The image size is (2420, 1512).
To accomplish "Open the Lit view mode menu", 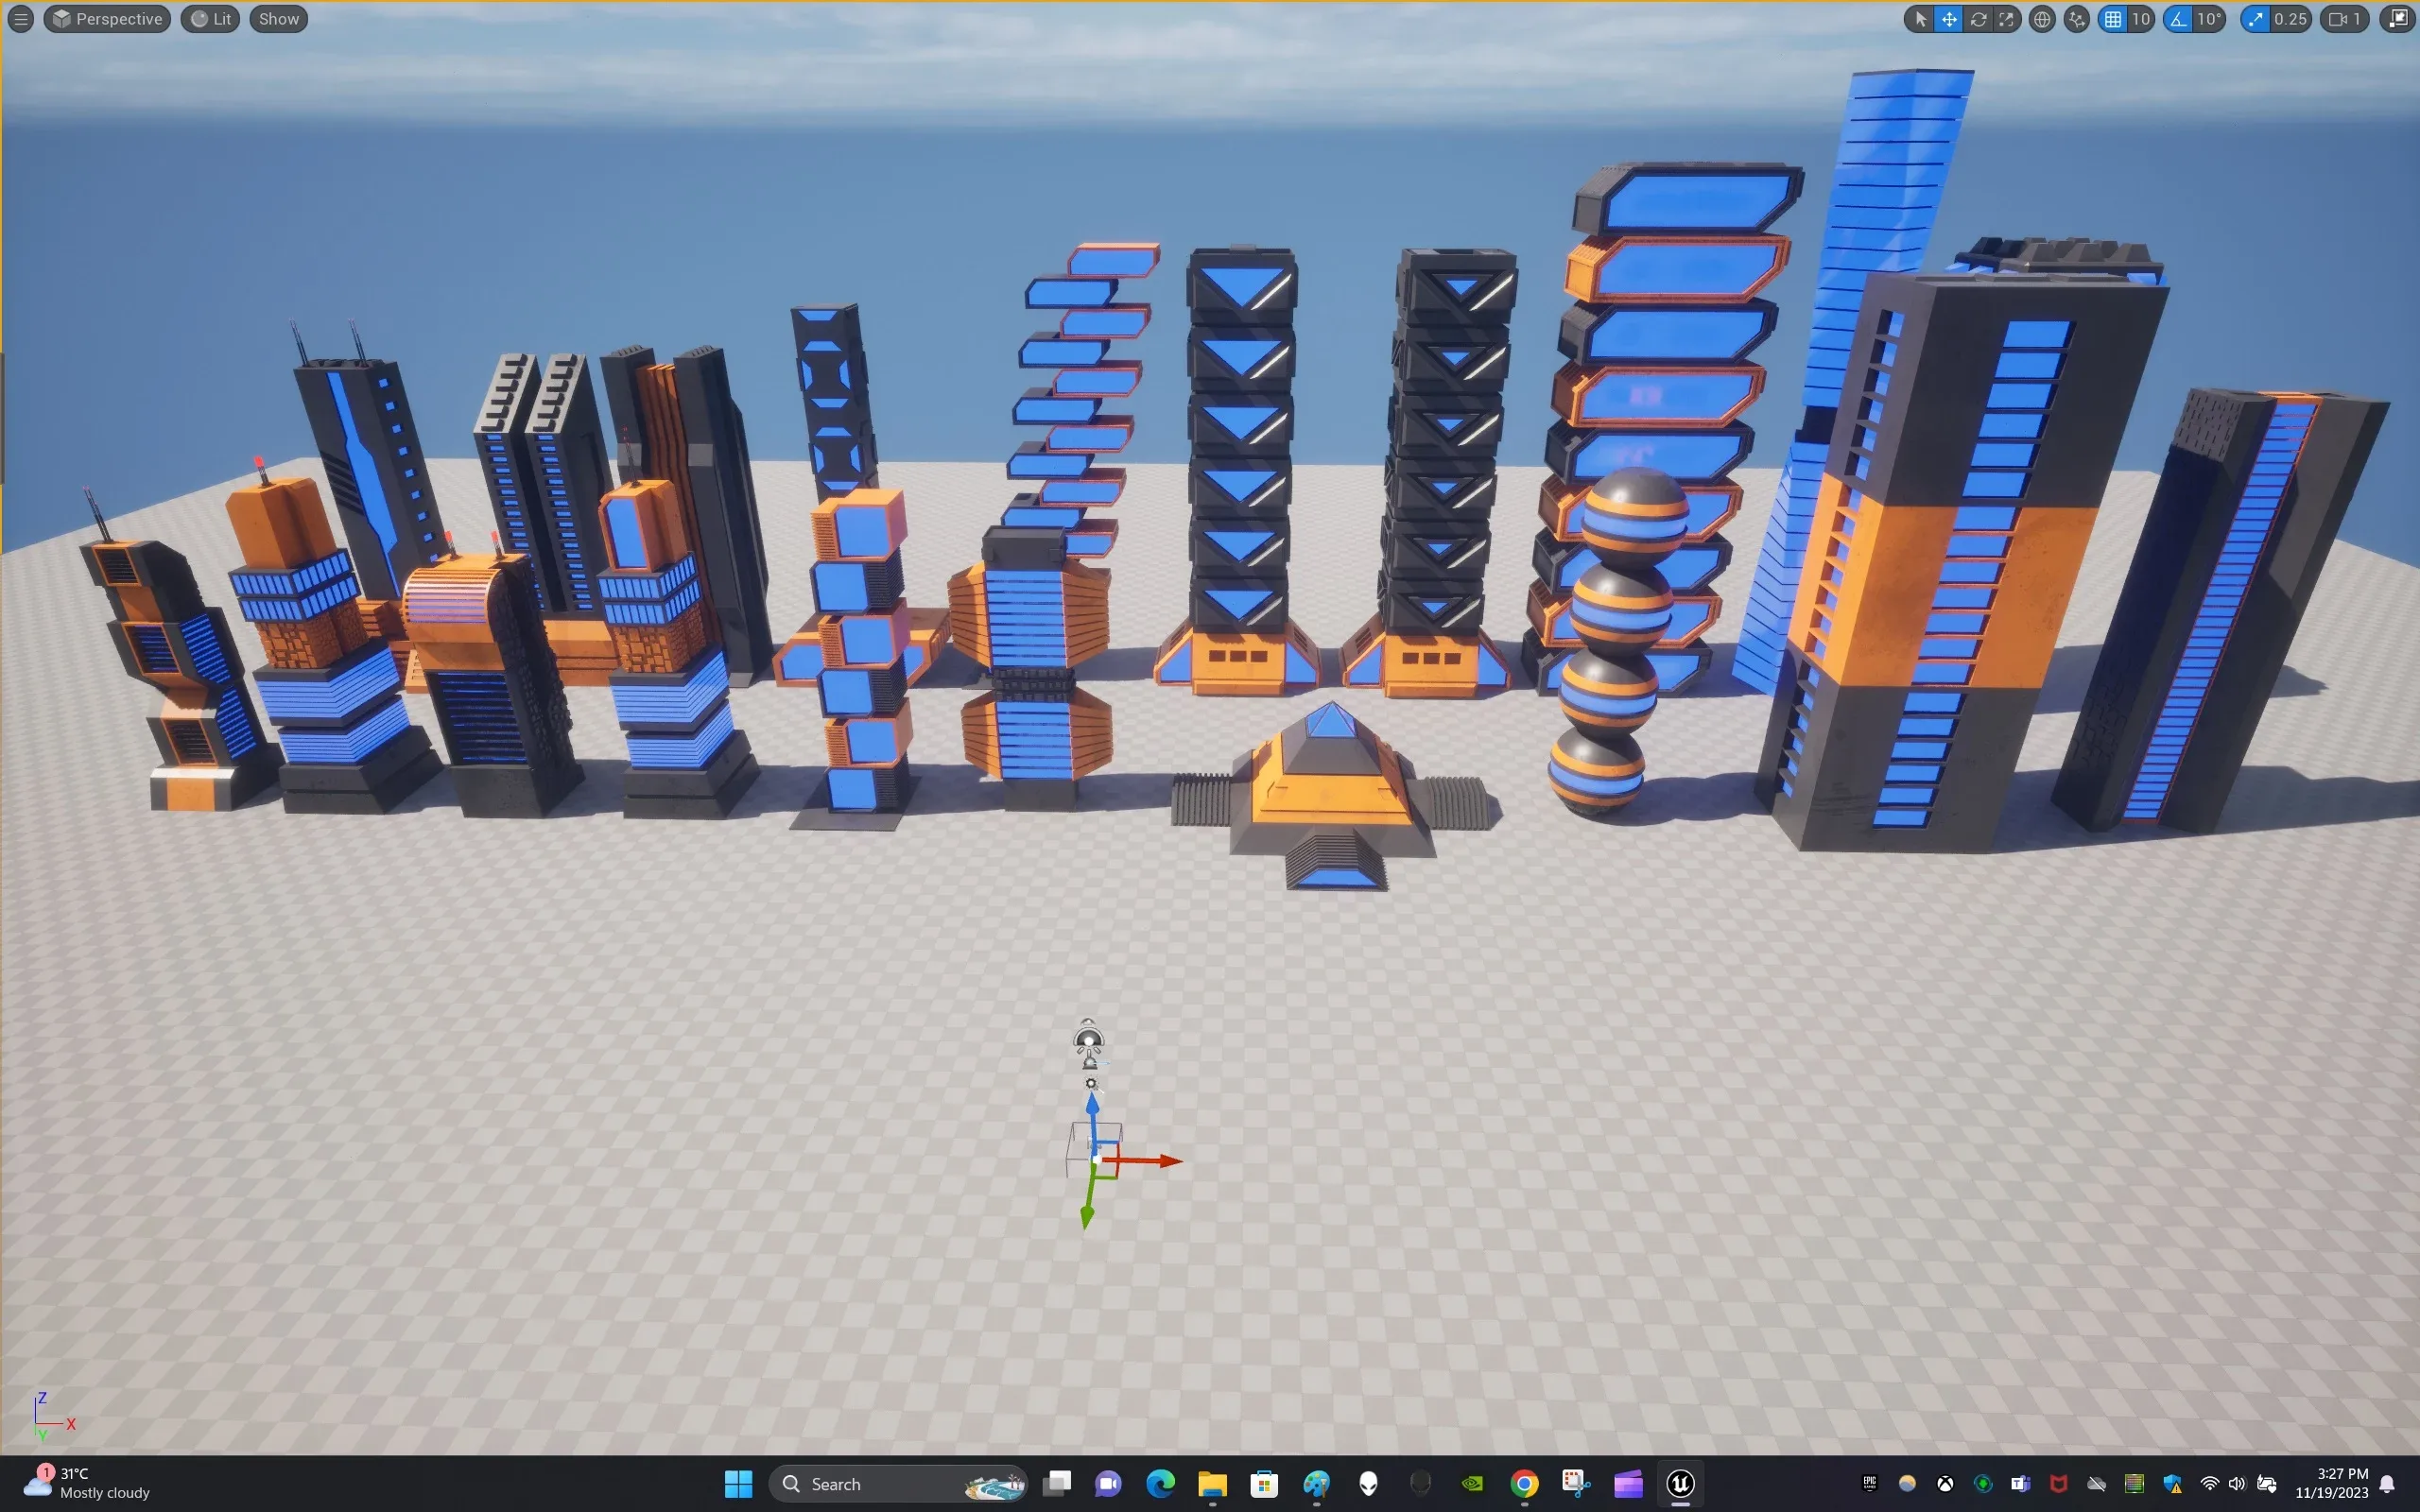I will (x=211, y=19).
